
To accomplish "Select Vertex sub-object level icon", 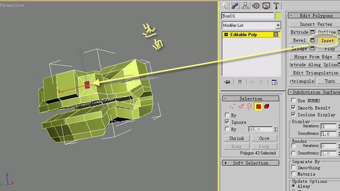I will (232, 107).
